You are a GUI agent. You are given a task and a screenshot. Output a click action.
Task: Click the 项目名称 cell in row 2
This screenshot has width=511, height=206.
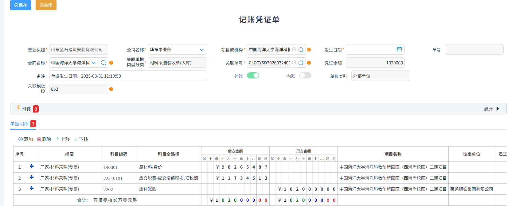tap(393, 178)
